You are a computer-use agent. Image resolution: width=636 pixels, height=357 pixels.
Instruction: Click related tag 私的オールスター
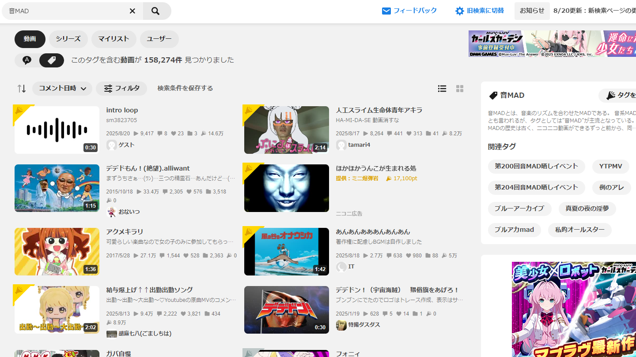pos(580,230)
